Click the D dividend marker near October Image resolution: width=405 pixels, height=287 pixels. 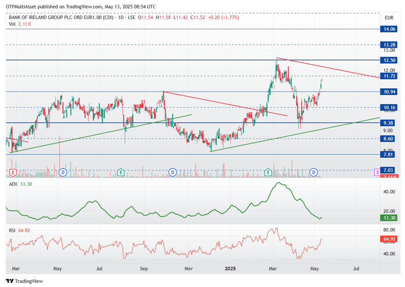pyautogui.click(x=173, y=172)
